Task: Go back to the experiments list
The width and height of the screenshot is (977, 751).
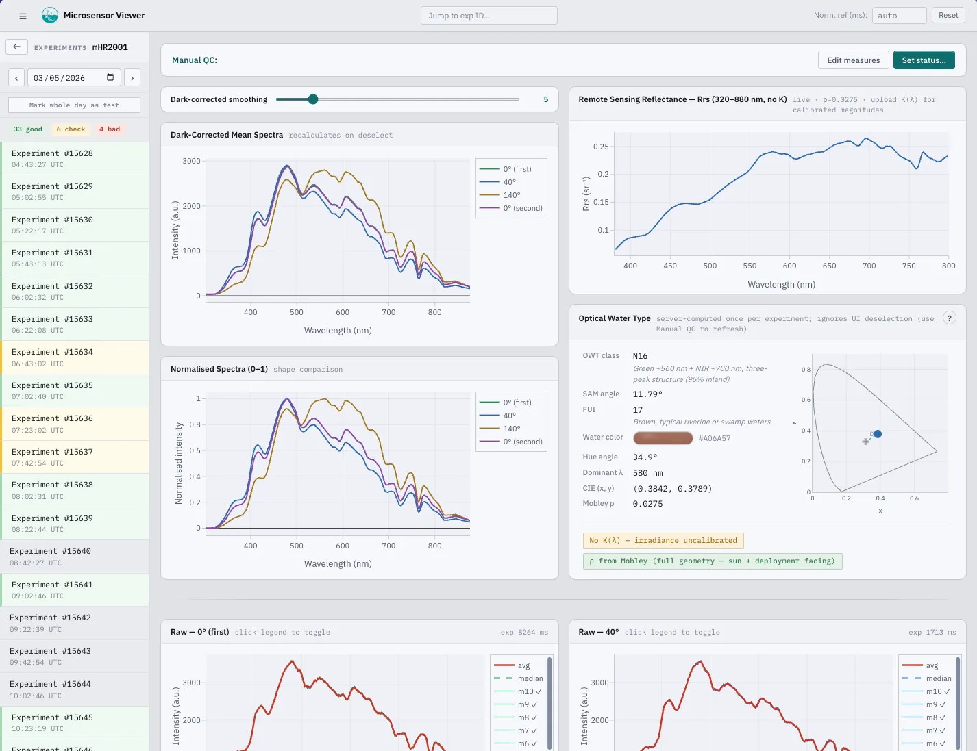Action: point(16,47)
